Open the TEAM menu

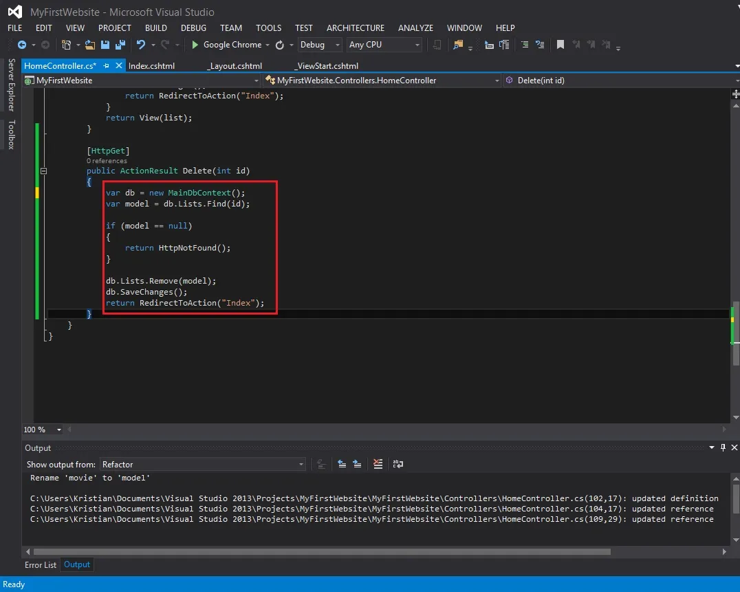231,28
